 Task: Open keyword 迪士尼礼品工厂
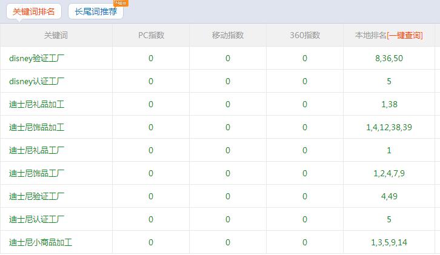37,150
